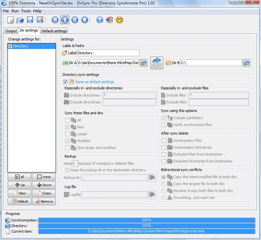Stop synchronization using the stop icon
This screenshot has width=261, height=240.
point(84,20)
